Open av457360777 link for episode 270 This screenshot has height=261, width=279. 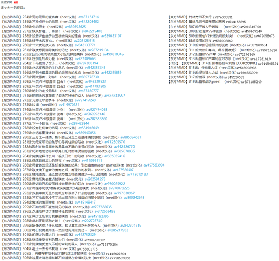coord(88,91)
